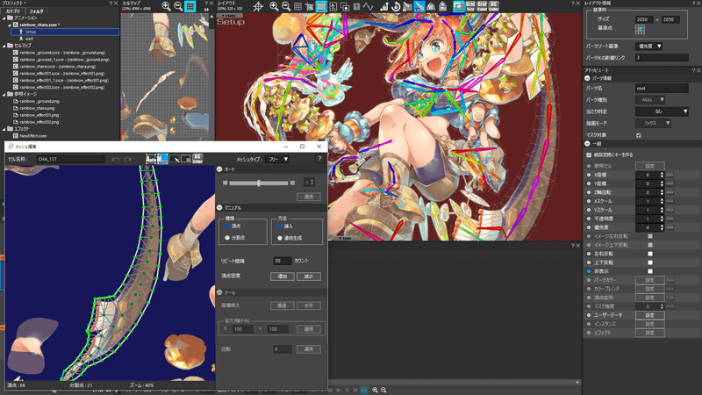702x395 pixels.
Task: Toggle the highlighted bone edit icon in layout toolbar
Action: click(x=419, y=6)
